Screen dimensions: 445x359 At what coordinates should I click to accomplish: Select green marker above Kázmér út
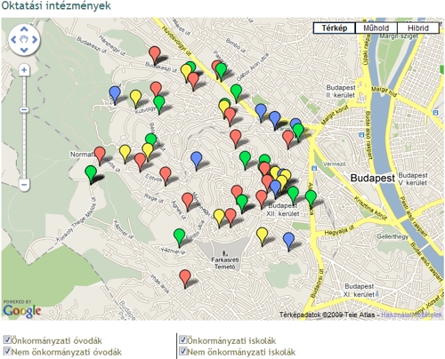click(x=179, y=236)
